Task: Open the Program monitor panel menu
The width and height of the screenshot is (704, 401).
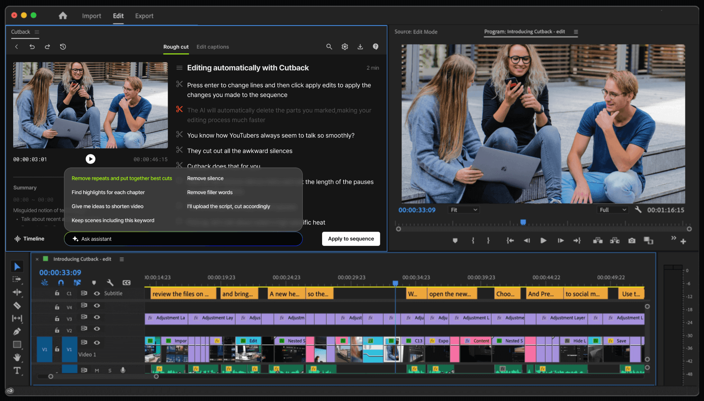Action: 576,32
